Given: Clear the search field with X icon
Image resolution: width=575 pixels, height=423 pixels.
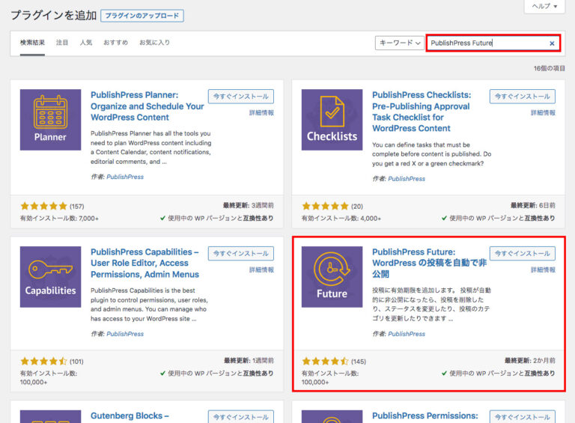Looking at the screenshot, I should [552, 43].
